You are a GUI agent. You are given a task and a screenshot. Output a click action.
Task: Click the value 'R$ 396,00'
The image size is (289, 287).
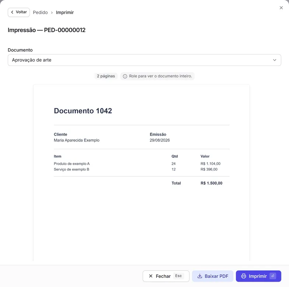tap(209, 169)
